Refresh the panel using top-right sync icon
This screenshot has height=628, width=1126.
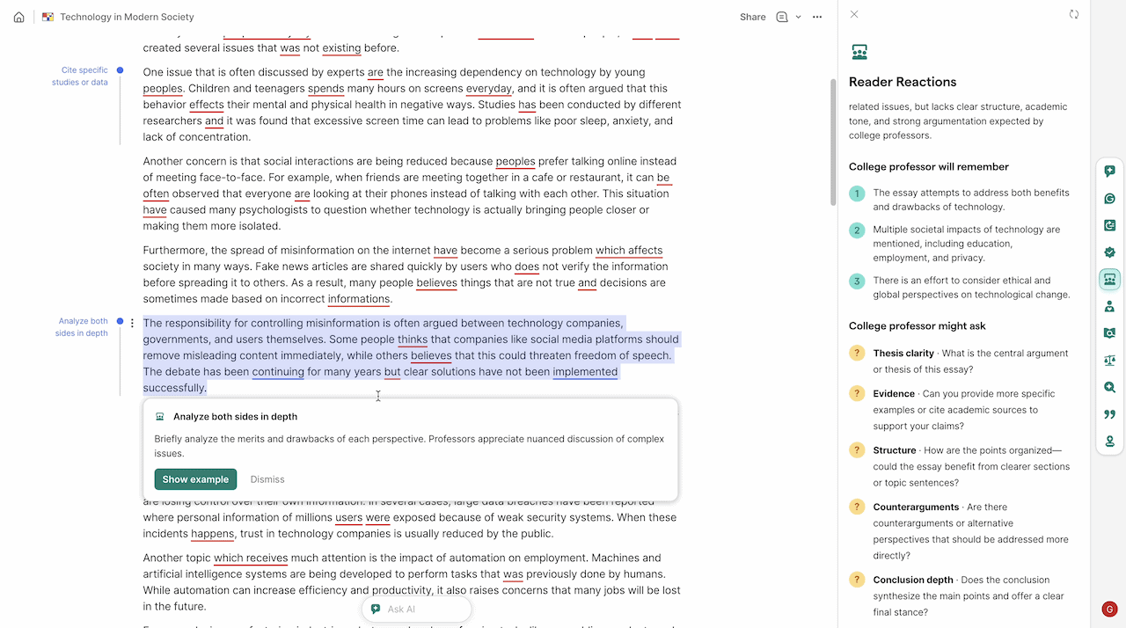coord(1074,15)
